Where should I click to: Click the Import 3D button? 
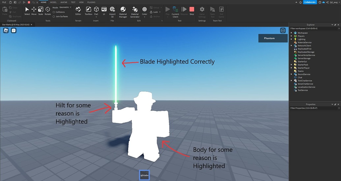(112, 12)
